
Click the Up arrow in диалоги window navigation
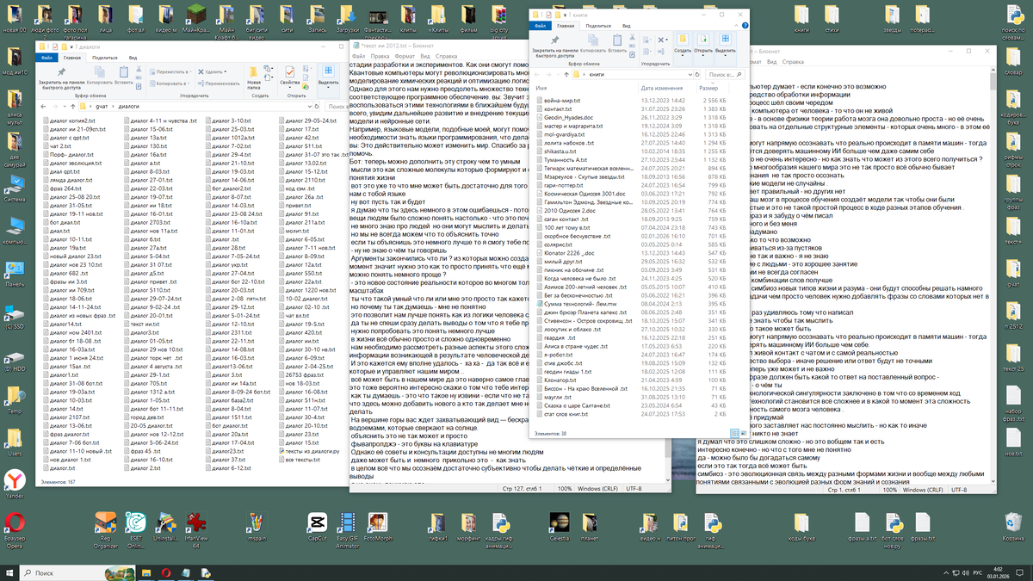pyautogui.click(x=73, y=107)
